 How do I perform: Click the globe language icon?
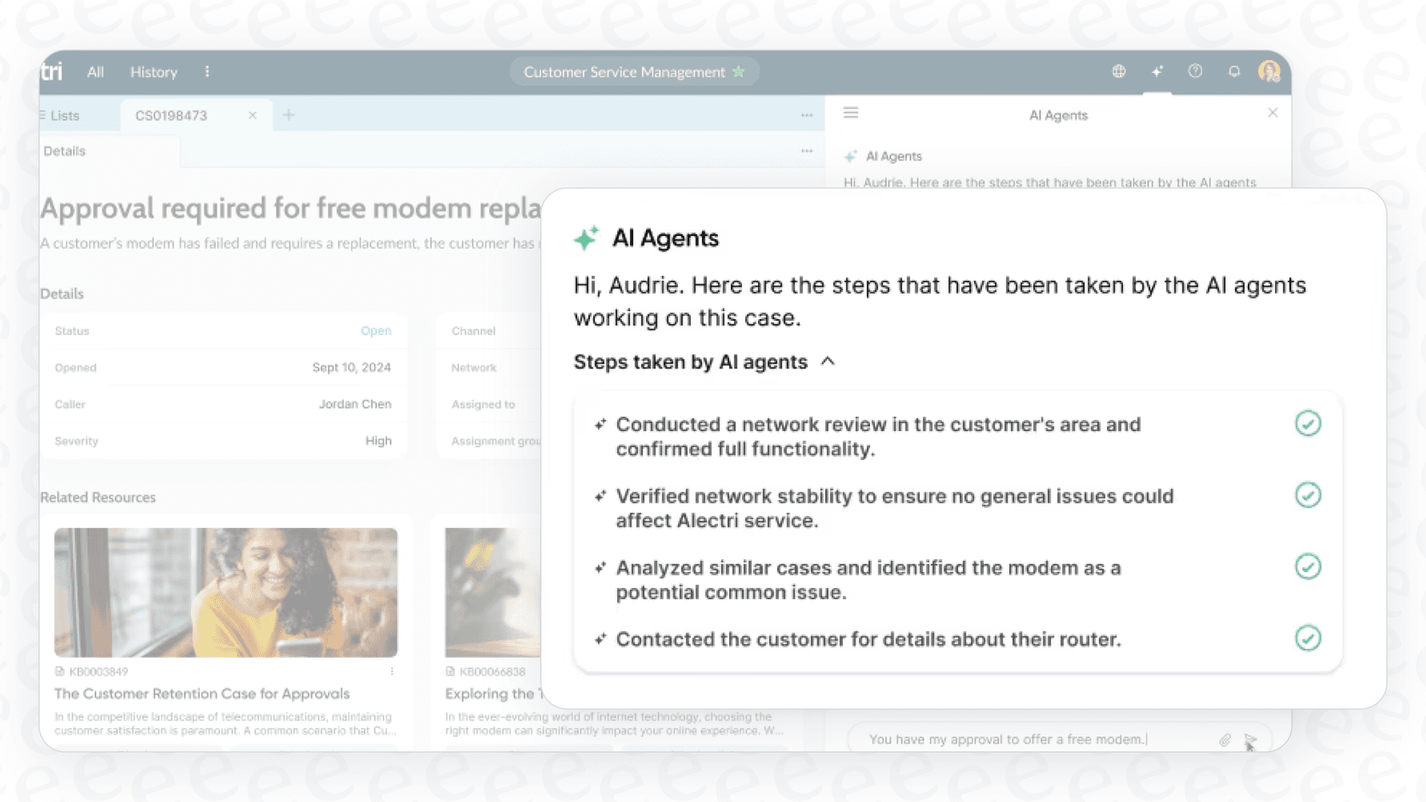(1119, 71)
